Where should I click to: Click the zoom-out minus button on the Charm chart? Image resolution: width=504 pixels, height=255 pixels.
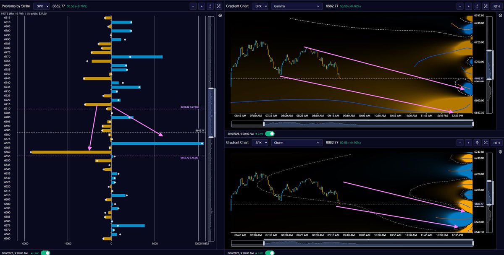pos(459,143)
